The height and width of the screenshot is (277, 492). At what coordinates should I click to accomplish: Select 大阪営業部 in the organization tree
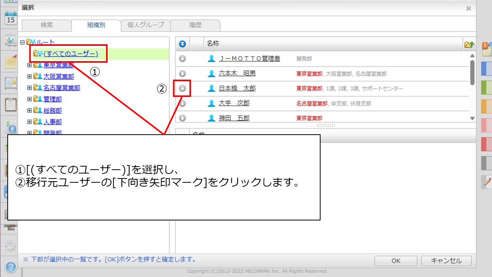[58, 77]
